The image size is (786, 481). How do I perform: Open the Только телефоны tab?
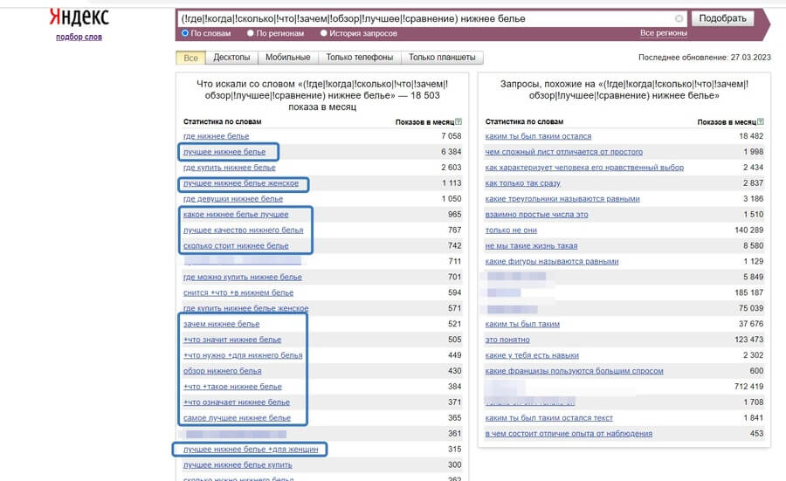click(x=359, y=58)
